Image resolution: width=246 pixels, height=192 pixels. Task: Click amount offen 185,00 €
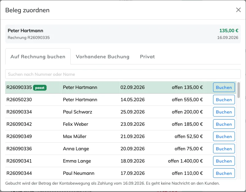tap(187, 124)
